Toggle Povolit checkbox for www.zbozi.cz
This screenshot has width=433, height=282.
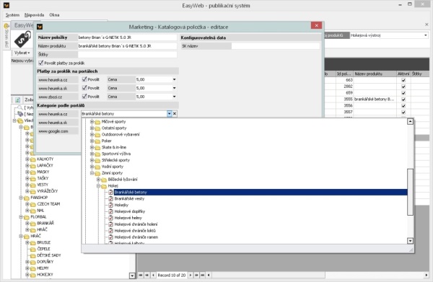(x=84, y=97)
